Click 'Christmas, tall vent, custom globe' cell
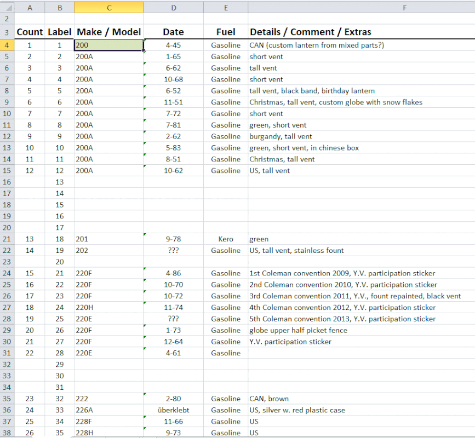The width and height of the screenshot is (475, 438). point(362,102)
